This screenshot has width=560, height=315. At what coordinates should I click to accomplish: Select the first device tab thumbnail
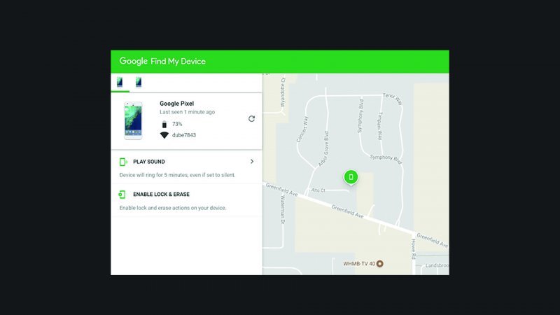pos(120,82)
